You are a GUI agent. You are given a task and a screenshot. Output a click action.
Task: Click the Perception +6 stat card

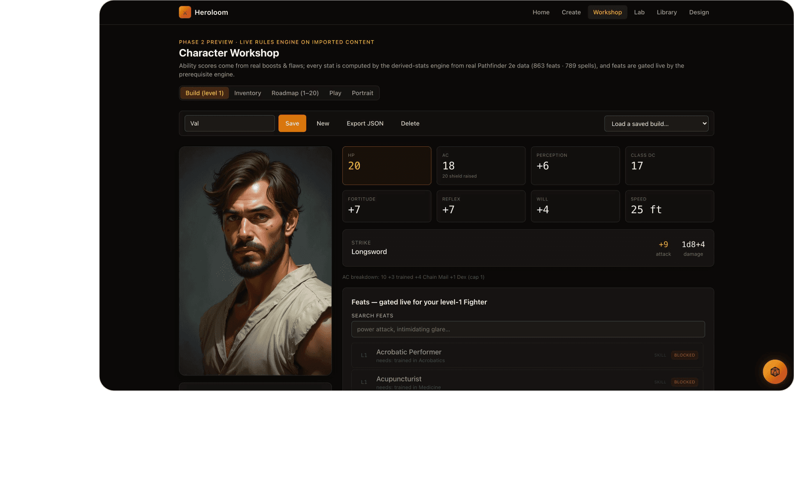point(575,166)
